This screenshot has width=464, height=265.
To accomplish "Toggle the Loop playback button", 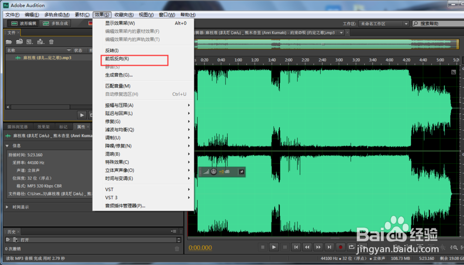I will point(351,247).
